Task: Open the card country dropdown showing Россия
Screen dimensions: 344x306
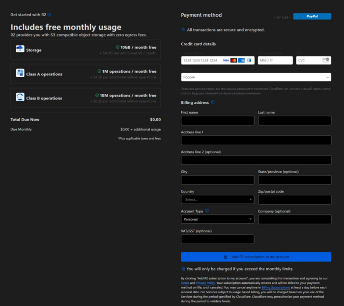Action: coord(256,77)
